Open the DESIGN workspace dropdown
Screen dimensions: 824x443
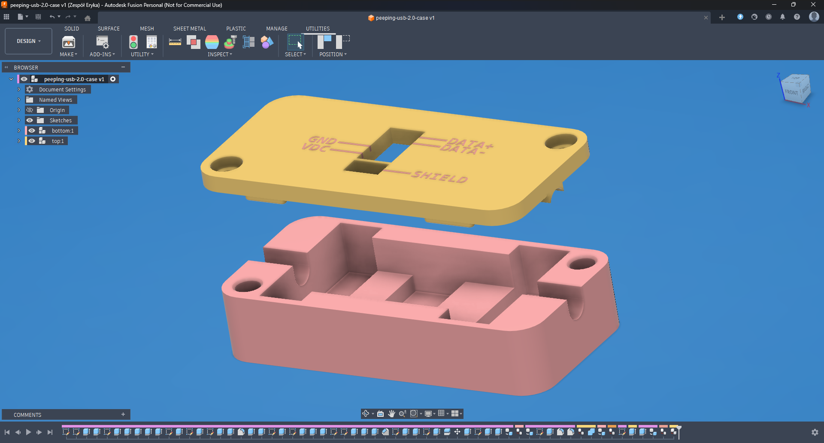pyautogui.click(x=28, y=41)
